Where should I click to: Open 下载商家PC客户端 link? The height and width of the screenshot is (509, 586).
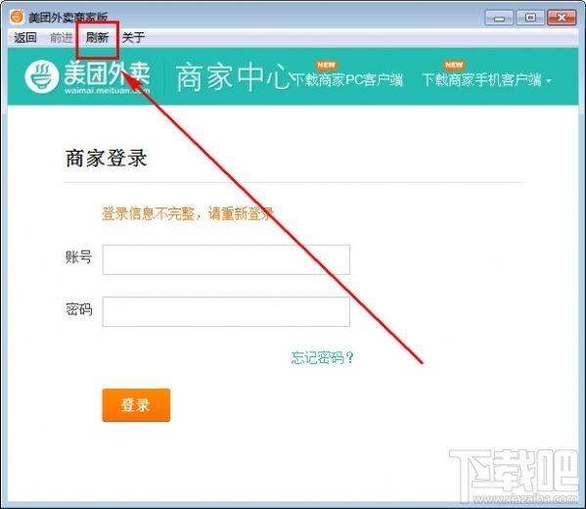(x=347, y=79)
